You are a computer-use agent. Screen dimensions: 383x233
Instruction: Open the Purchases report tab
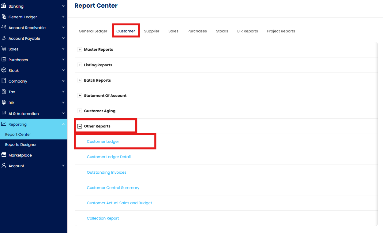(197, 31)
